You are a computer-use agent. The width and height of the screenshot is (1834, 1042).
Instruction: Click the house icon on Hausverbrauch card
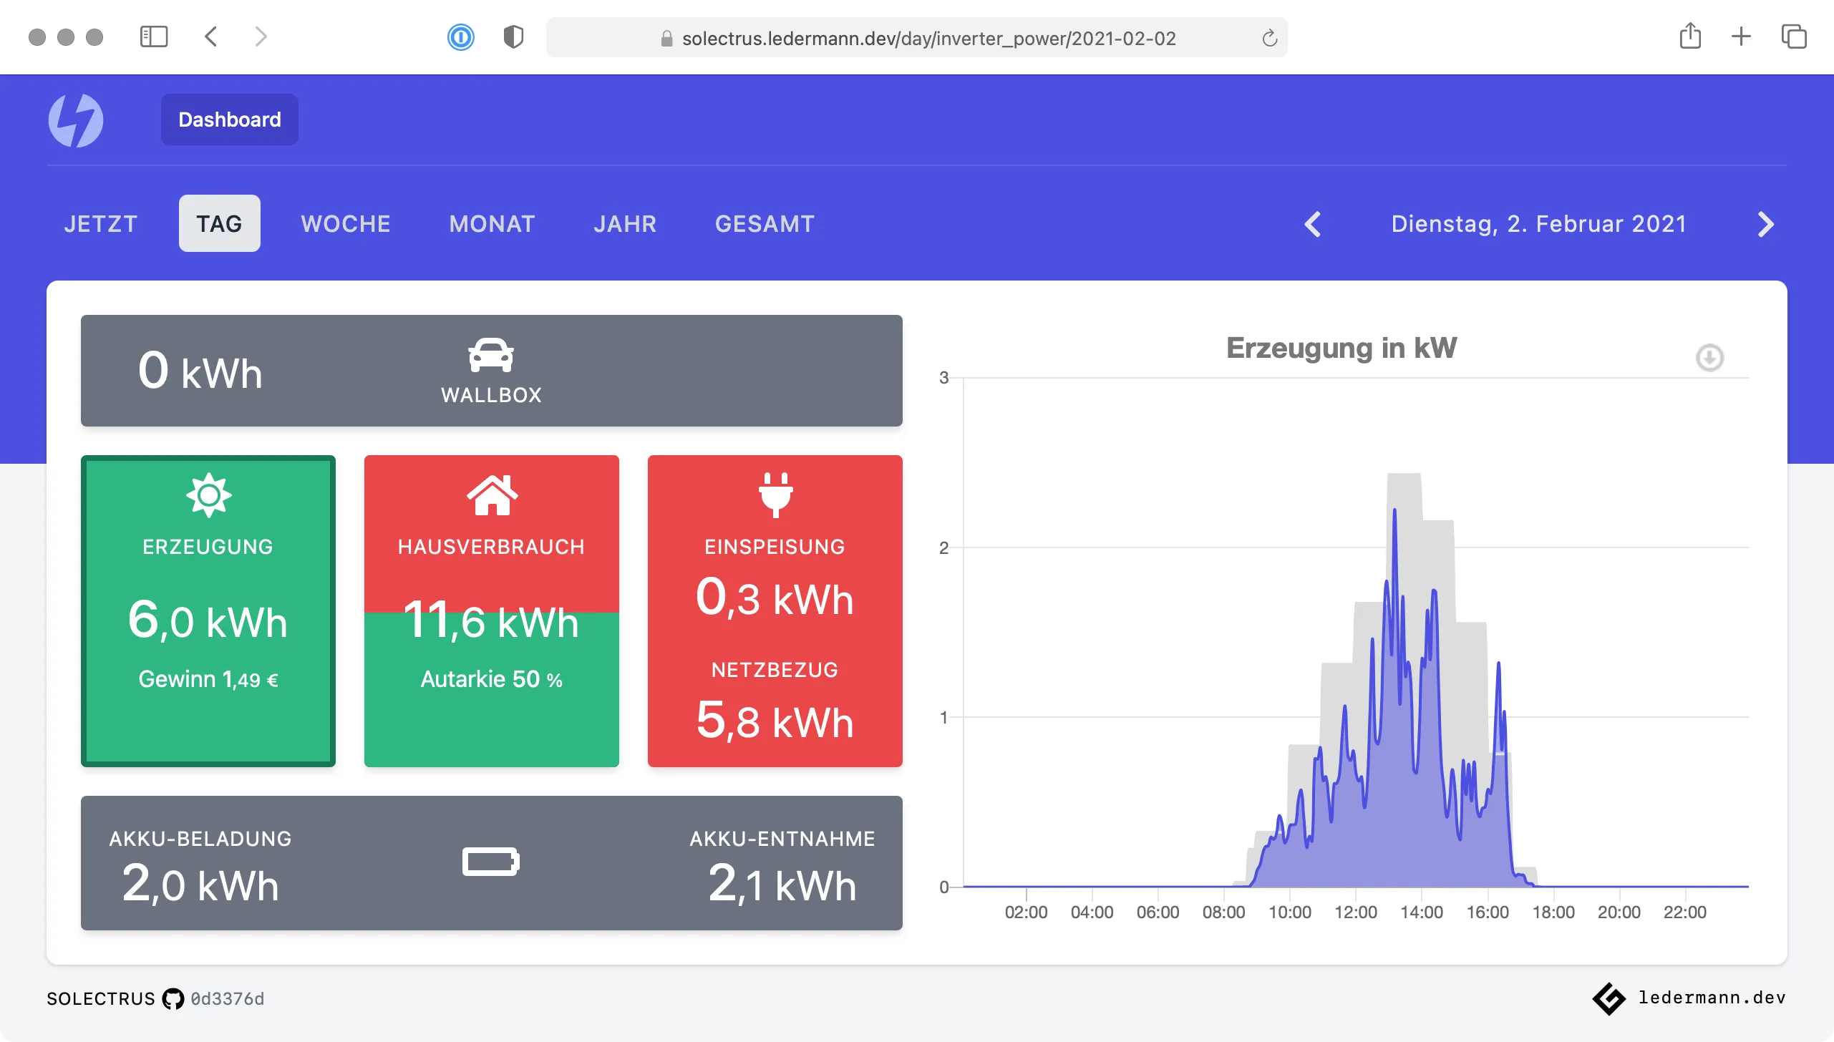tap(491, 496)
